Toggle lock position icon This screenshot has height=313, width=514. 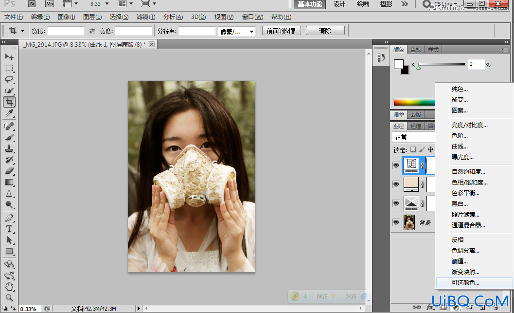coord(431,149)
